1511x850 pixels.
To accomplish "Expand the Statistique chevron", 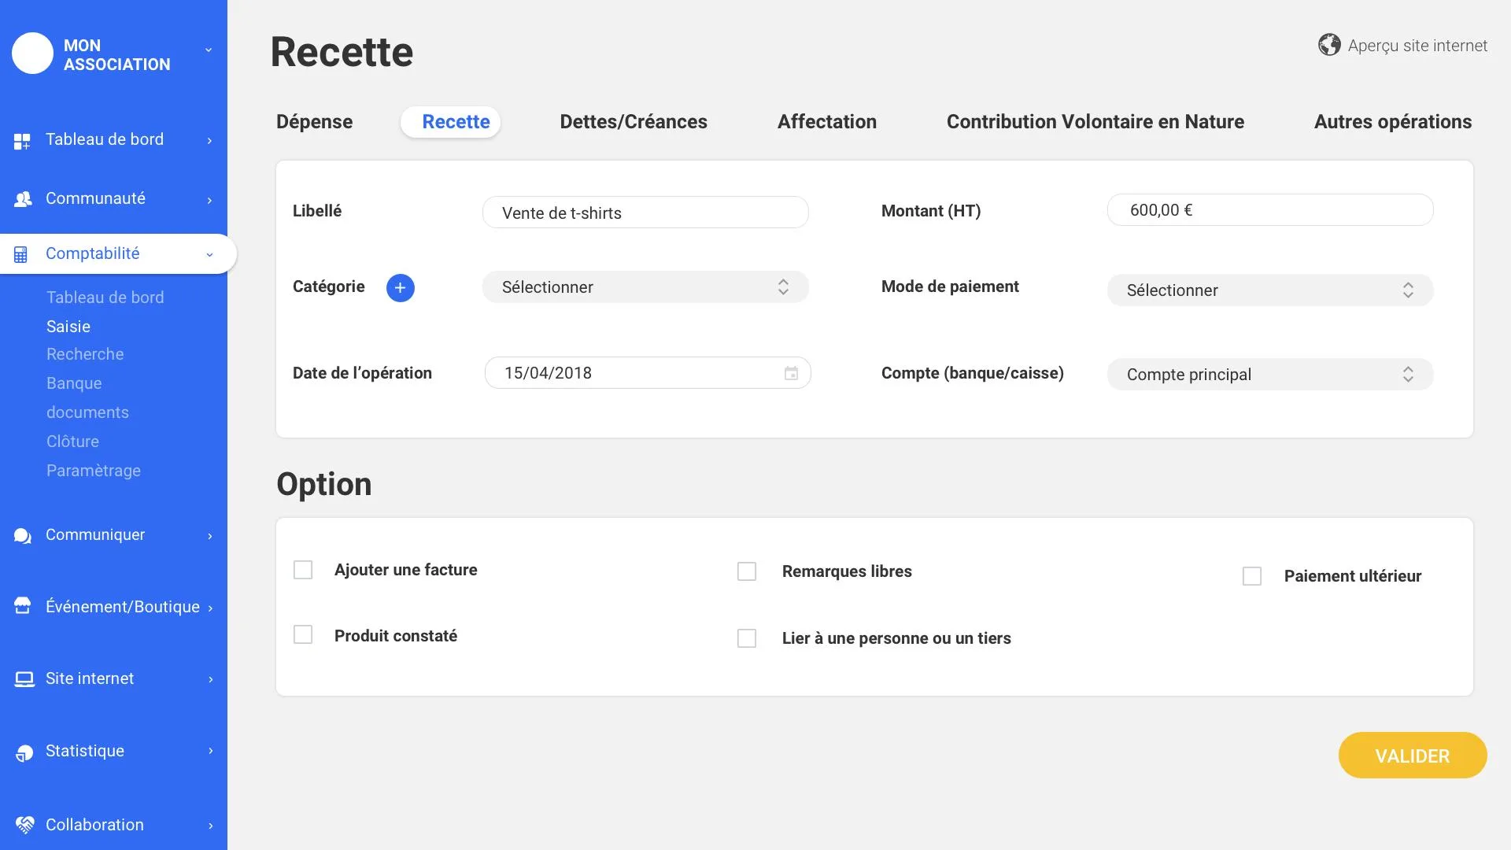I will (x=210, y=751).
